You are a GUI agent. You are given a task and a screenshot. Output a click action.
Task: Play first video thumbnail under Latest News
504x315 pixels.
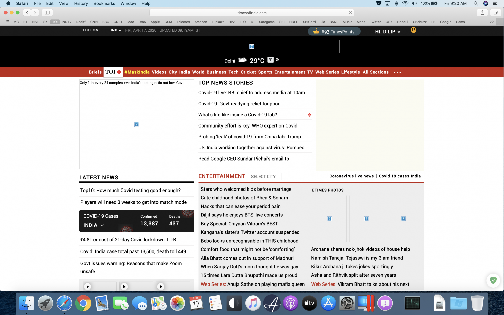click(x=87, y=287)
